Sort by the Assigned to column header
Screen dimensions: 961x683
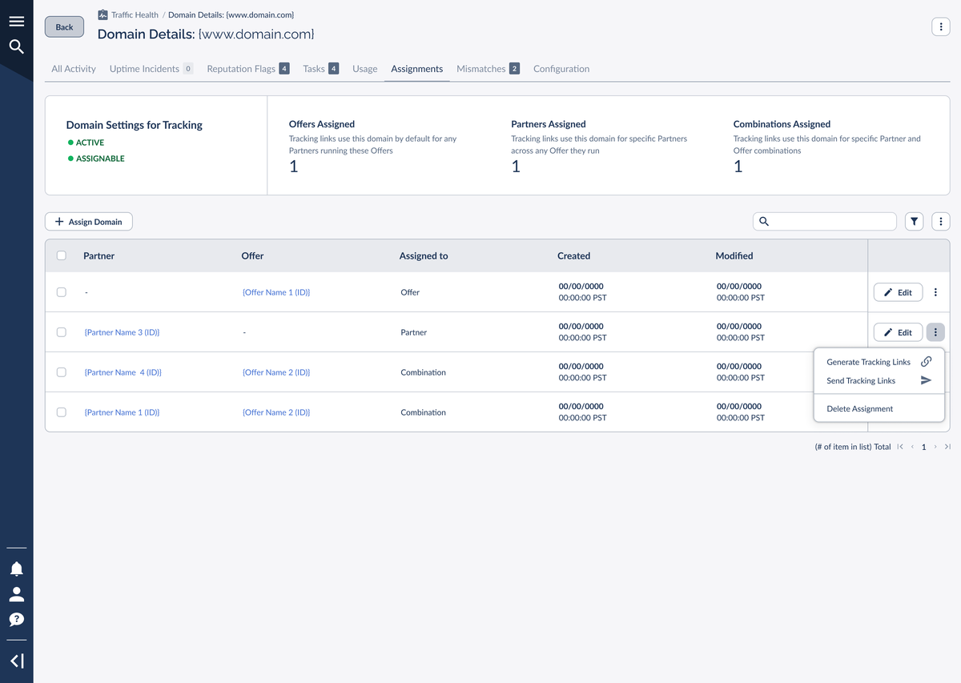424,256
